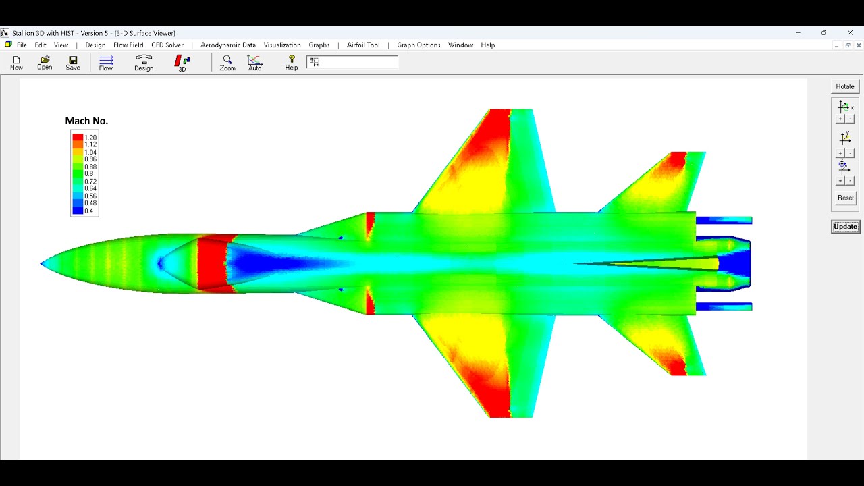
Task: Open the Help menu in menu bar
Action: [488, 45]
